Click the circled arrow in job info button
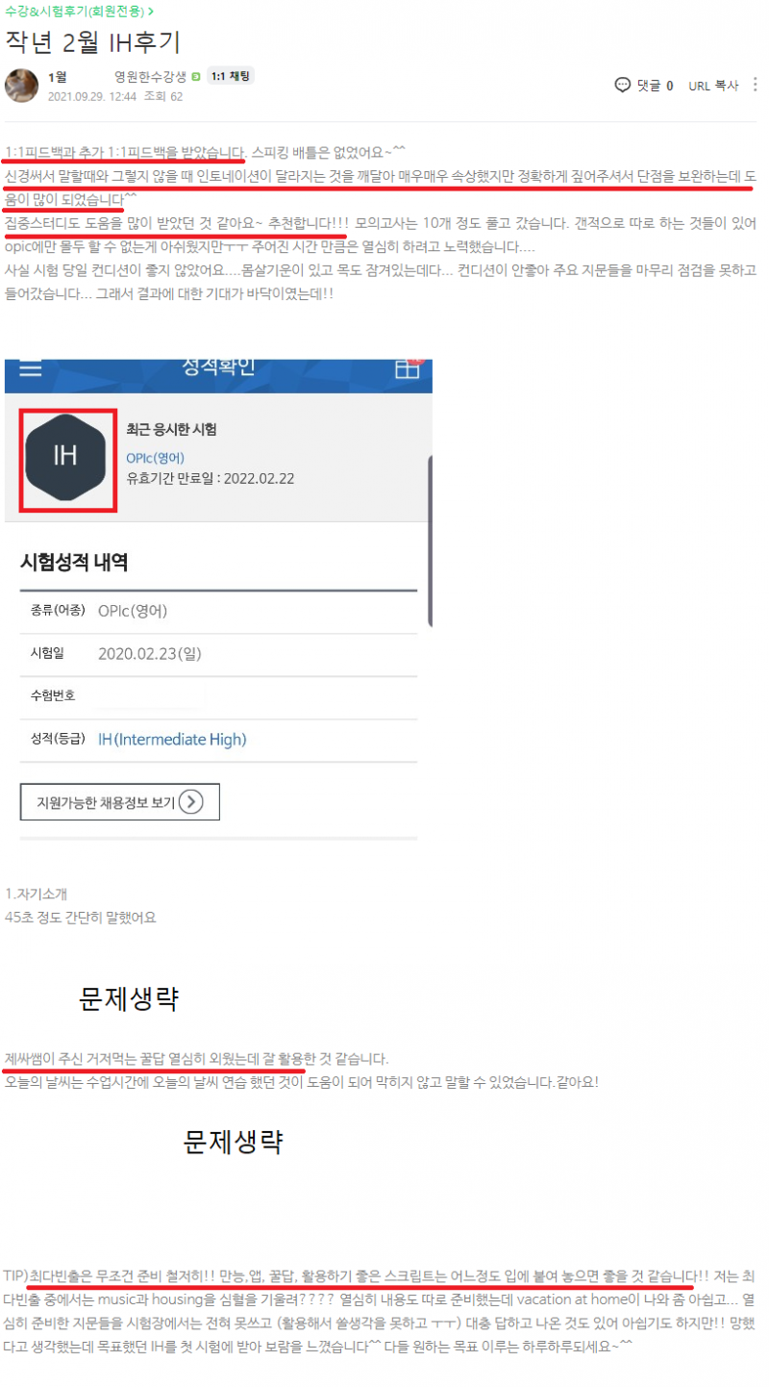 (x=191, y=801)
